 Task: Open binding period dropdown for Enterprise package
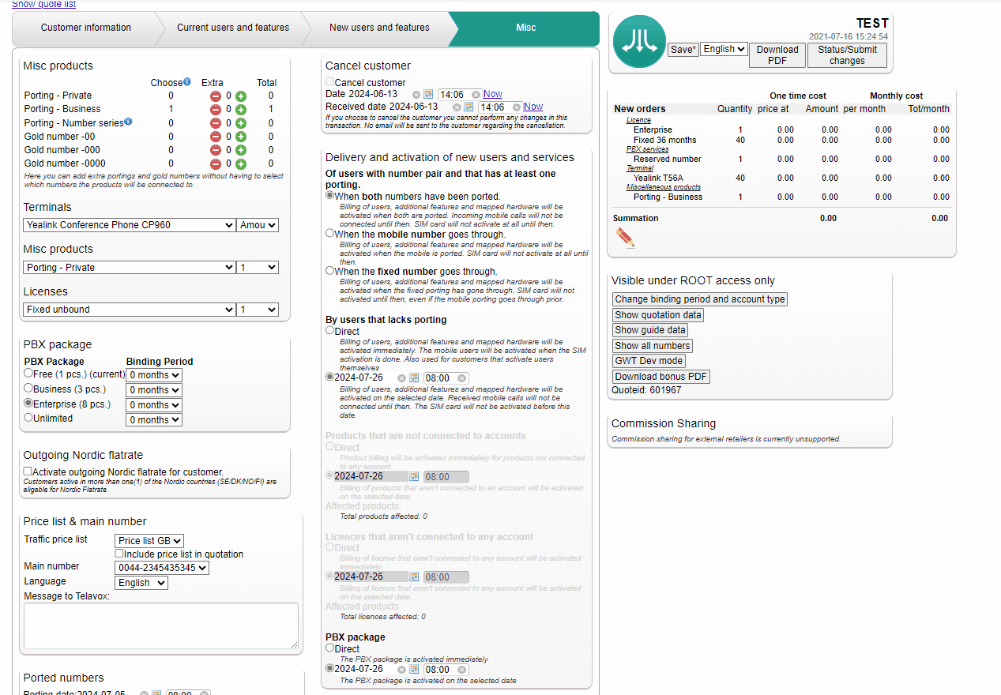click(154, 405)
